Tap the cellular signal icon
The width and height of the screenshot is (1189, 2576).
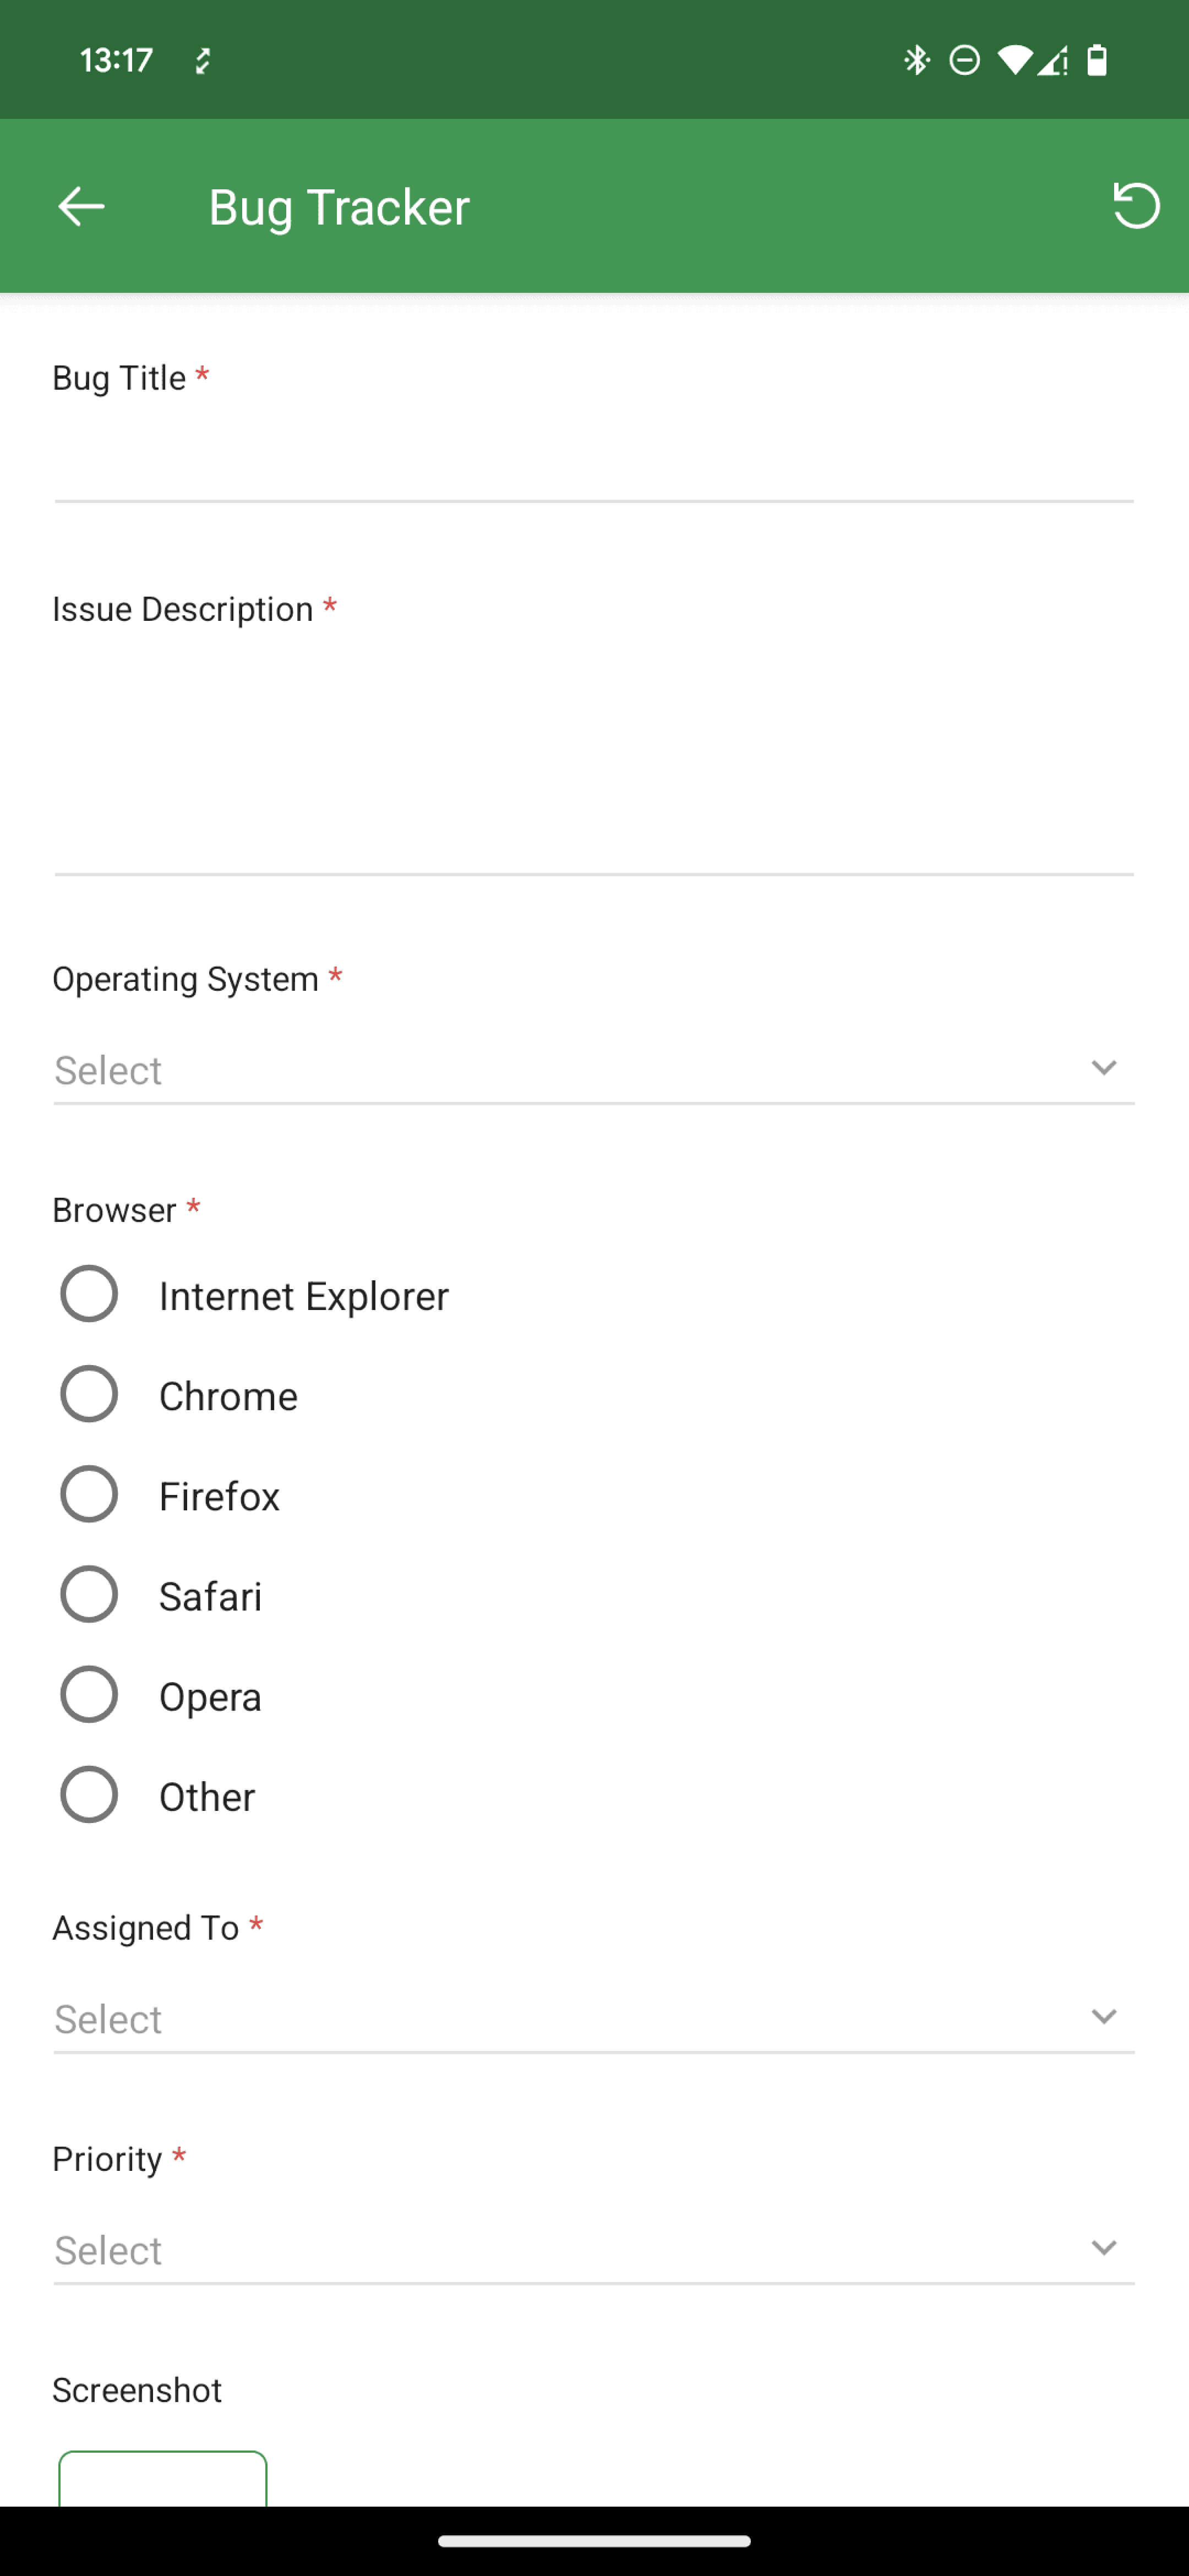click(x=1052, y=61)
